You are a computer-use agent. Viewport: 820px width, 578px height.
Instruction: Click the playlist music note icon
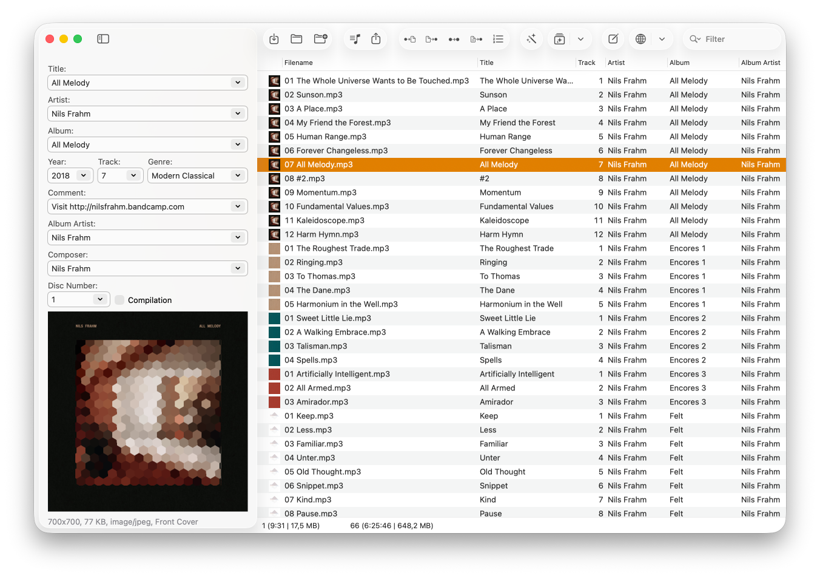(x=355, y=39)
